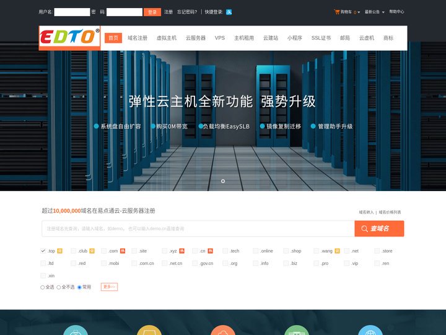Click the 忘记密码? link
The width and height of the screenshot is (446, 335).
click(x=187, y=12)
